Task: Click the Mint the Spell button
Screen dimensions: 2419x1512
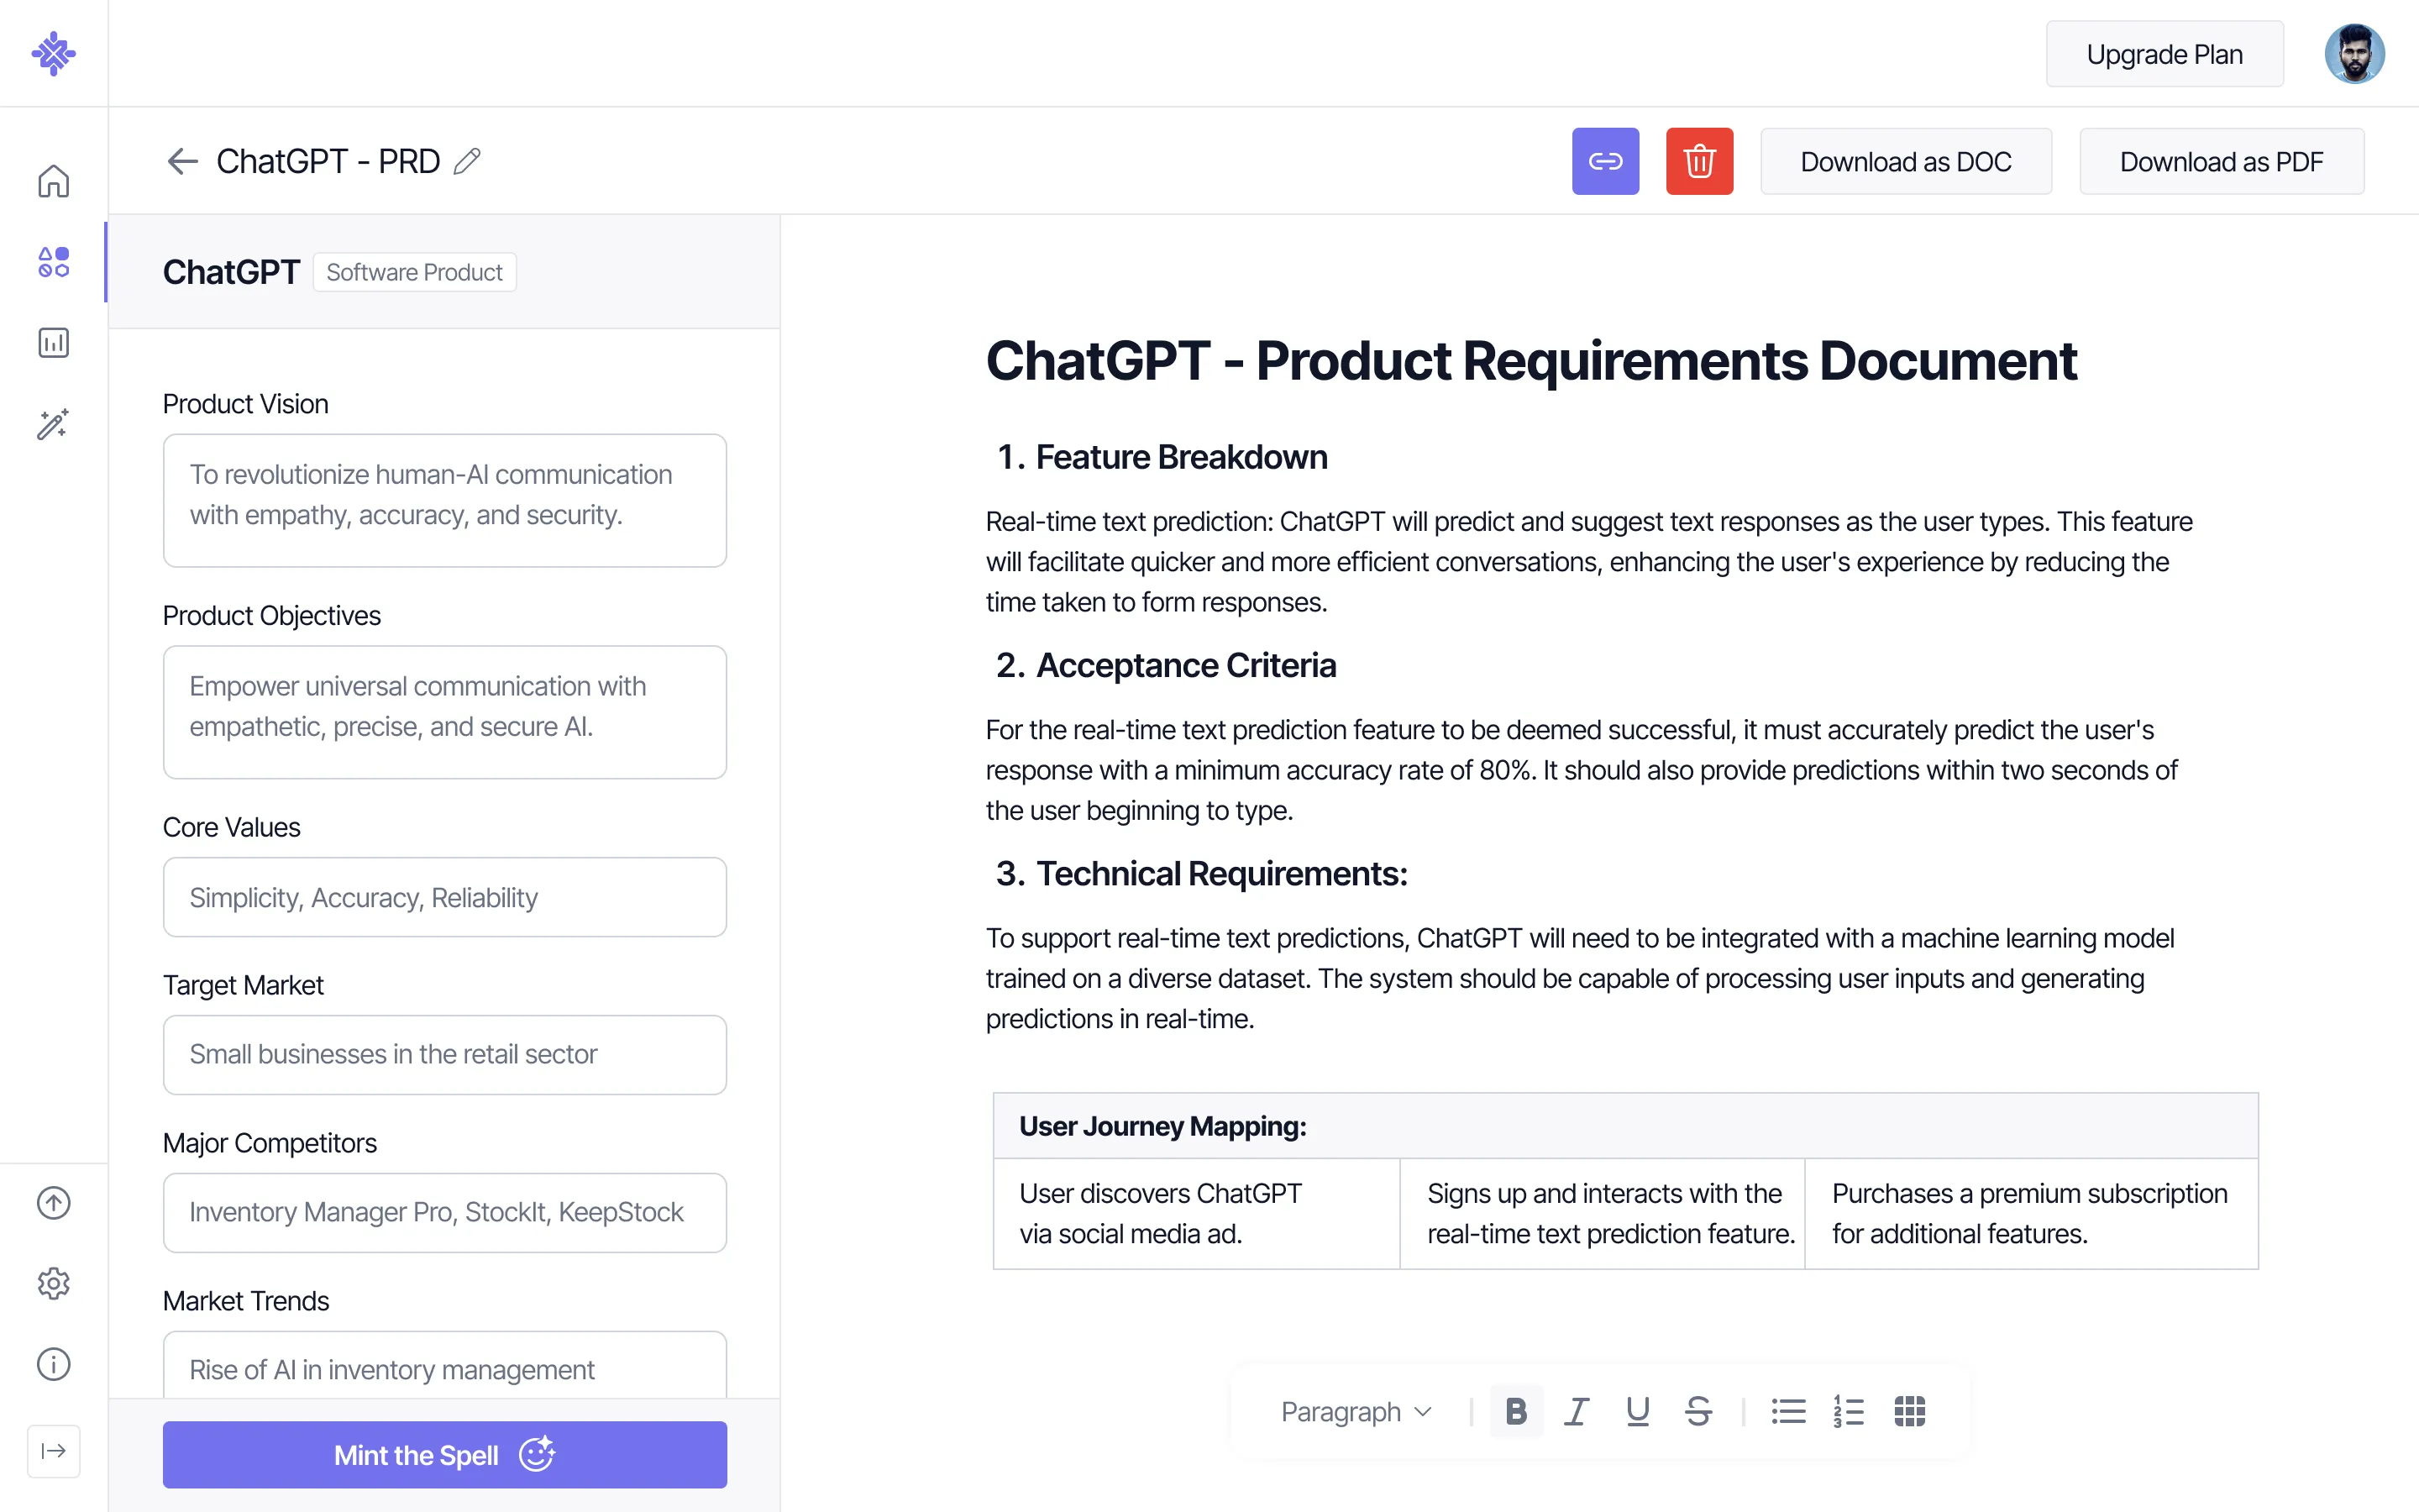Action: pos(443,1454)
